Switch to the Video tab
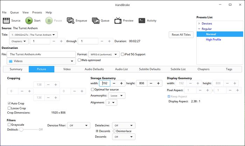 click(x=67, y=69)
